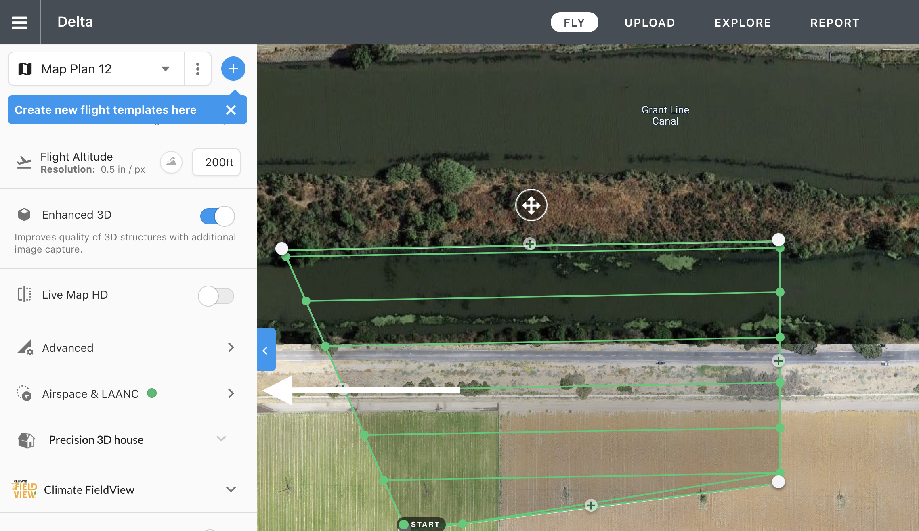Dismiss the flight templates tooltip

(231, 110)
